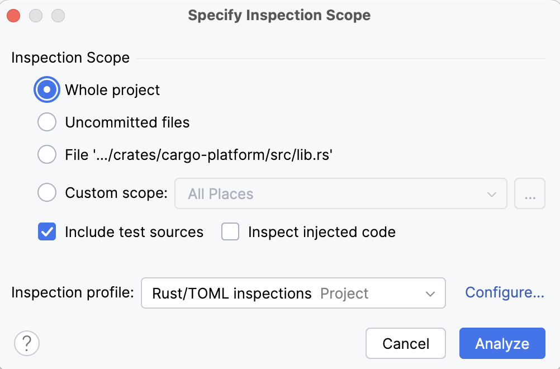560x369 pixels.
Task: Click the gray minimize window button
Action: [36, 16]
